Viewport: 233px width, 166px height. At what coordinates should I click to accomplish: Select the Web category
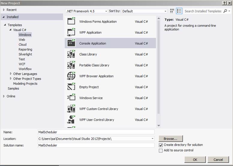pos(22,40)
